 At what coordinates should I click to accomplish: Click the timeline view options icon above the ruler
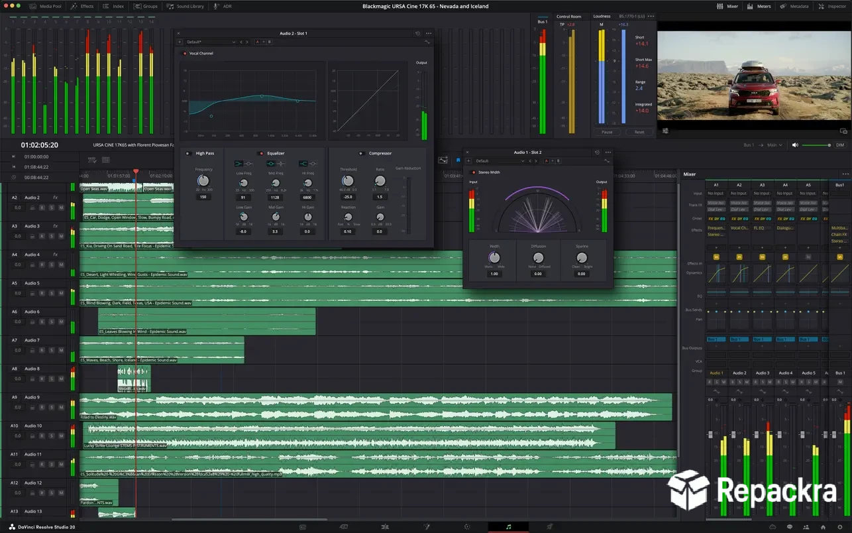coord(92,160)
